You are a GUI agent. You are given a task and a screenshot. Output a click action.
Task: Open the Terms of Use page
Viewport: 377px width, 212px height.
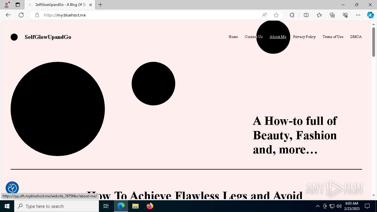(x=333, y=37)
